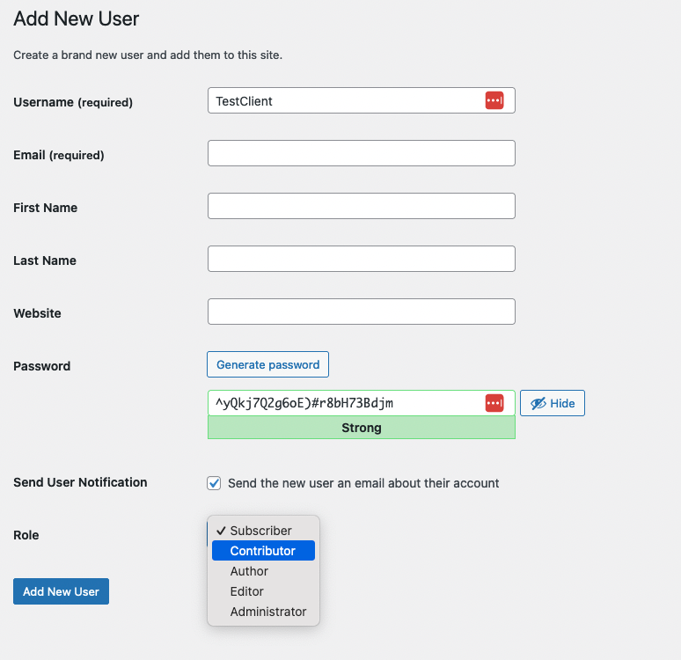Image resolution: width=681 pixels, height=660 pixels.
Task: Click into the Email input field
Action: [362, 153]
